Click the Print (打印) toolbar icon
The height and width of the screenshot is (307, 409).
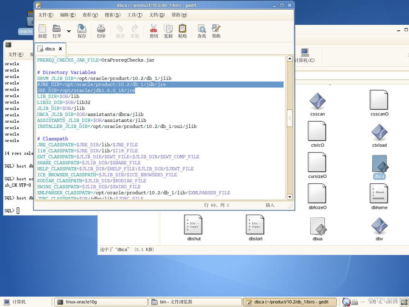click(x=101, y=31)
